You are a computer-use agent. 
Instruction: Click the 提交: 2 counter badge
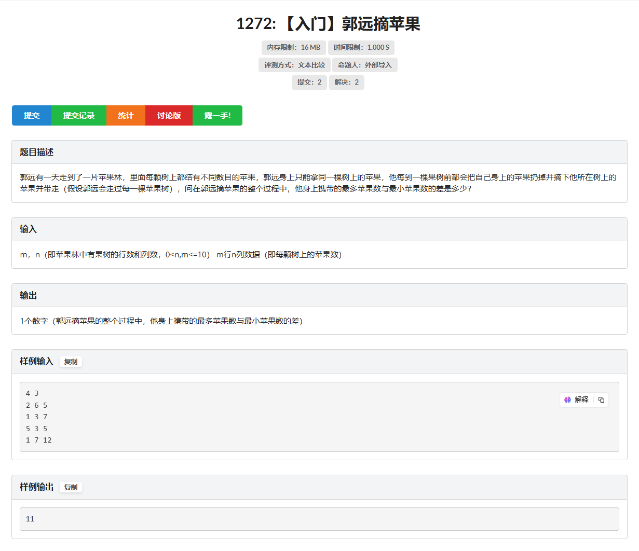309,82
